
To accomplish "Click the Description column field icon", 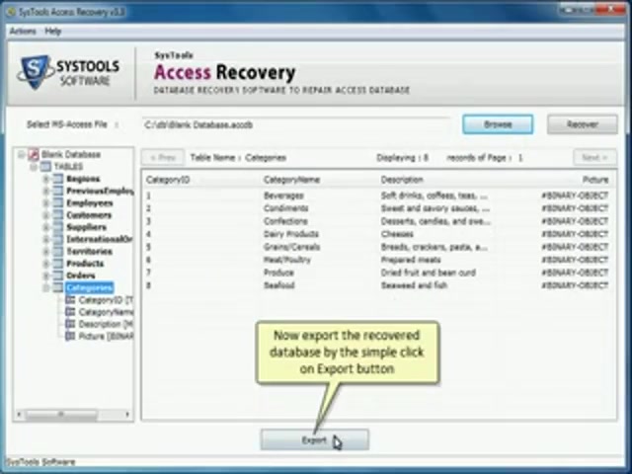I will [70, 324].
